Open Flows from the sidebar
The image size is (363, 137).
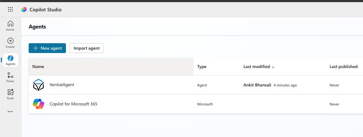pos(10,77)
